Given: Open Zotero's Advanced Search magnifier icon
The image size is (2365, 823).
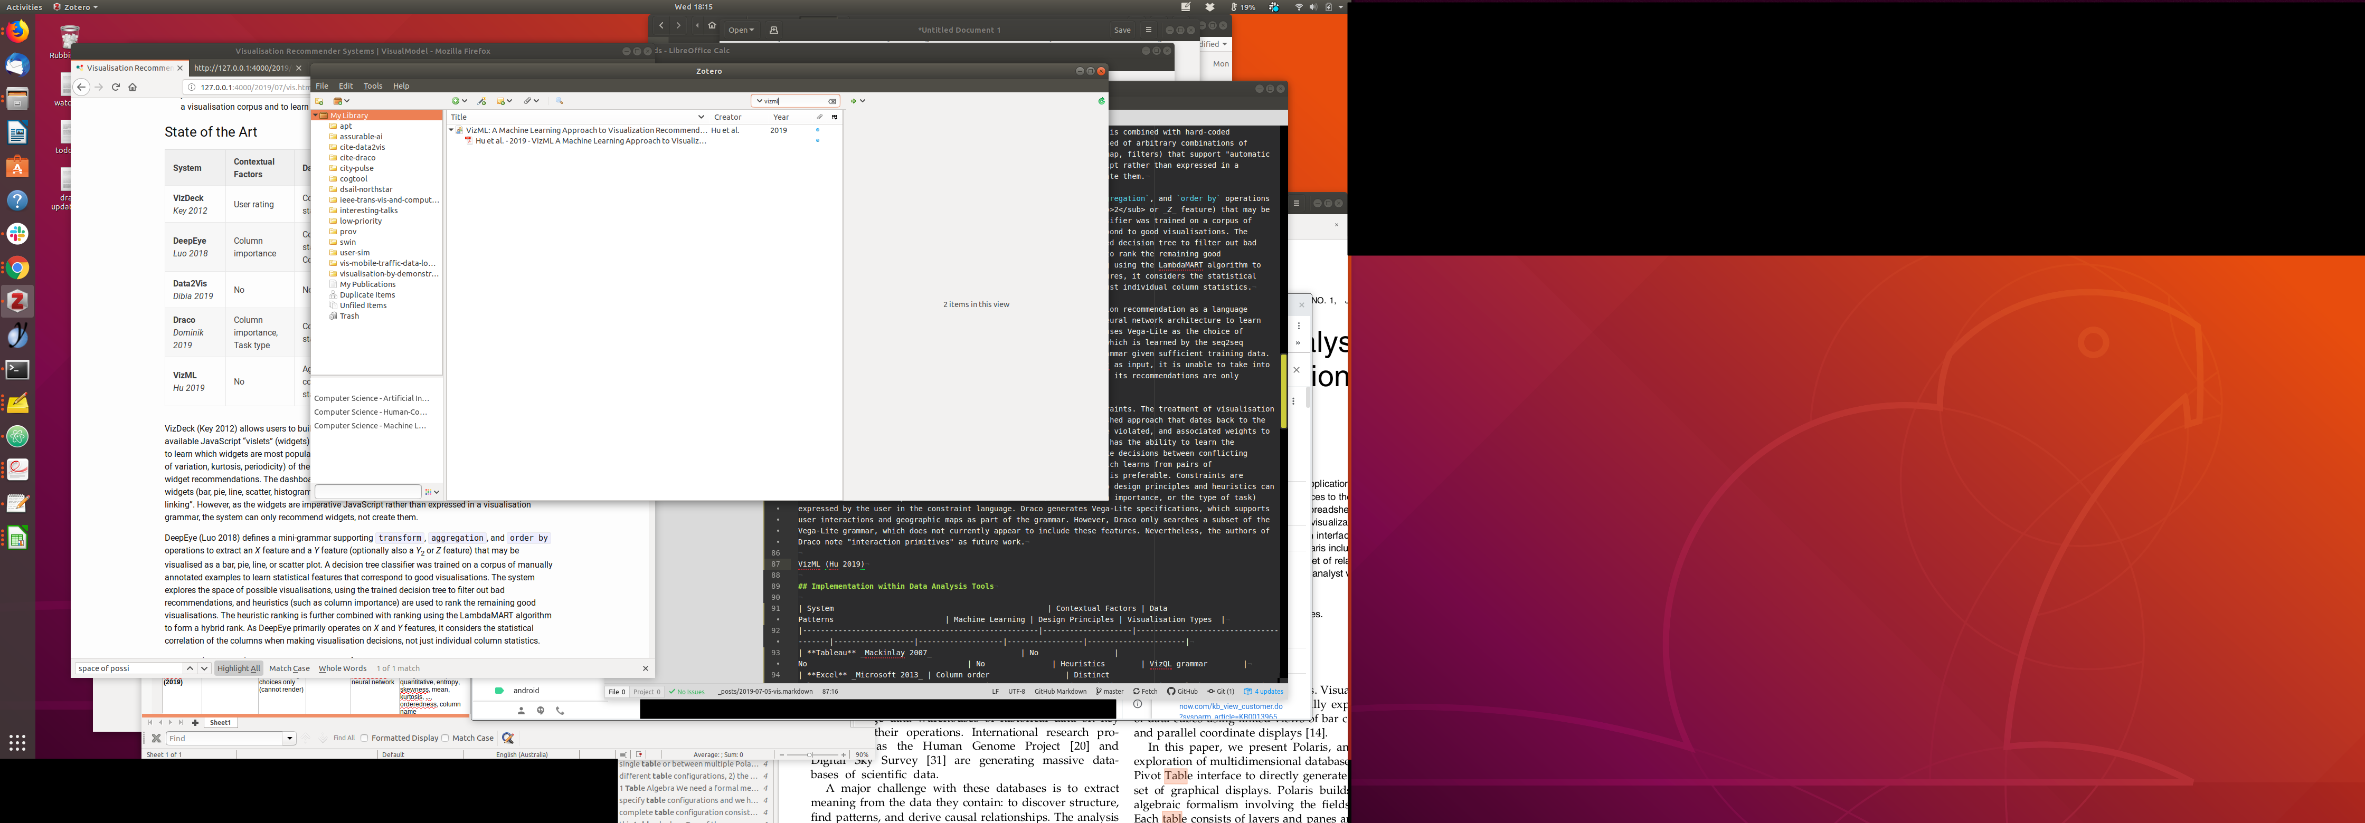Looking at the screenshot, I should (559, 101).
